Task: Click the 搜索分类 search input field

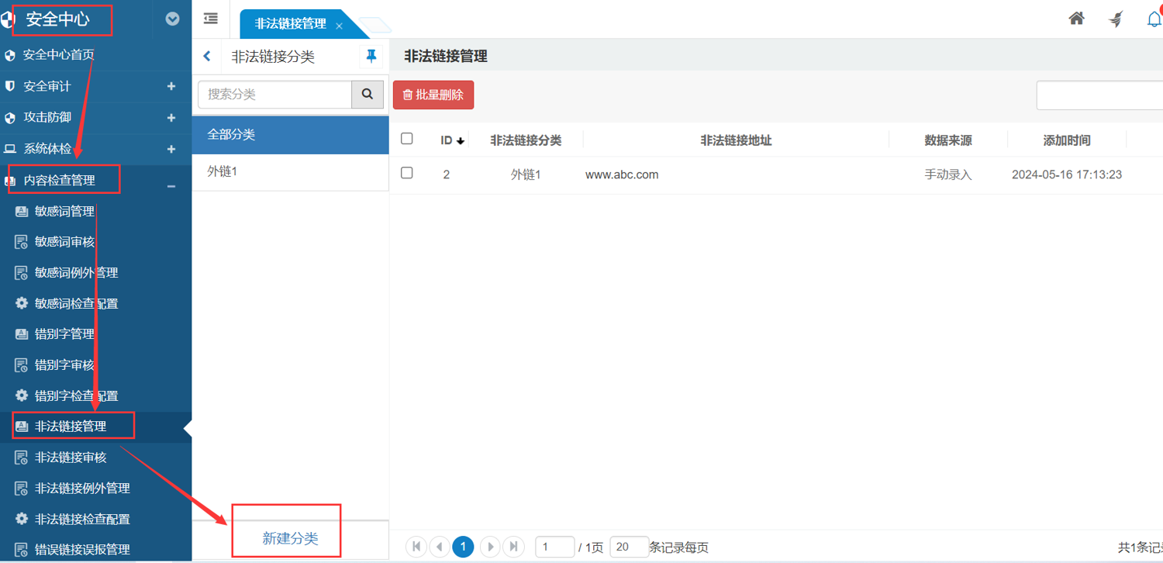Action: tap(275, 94)
